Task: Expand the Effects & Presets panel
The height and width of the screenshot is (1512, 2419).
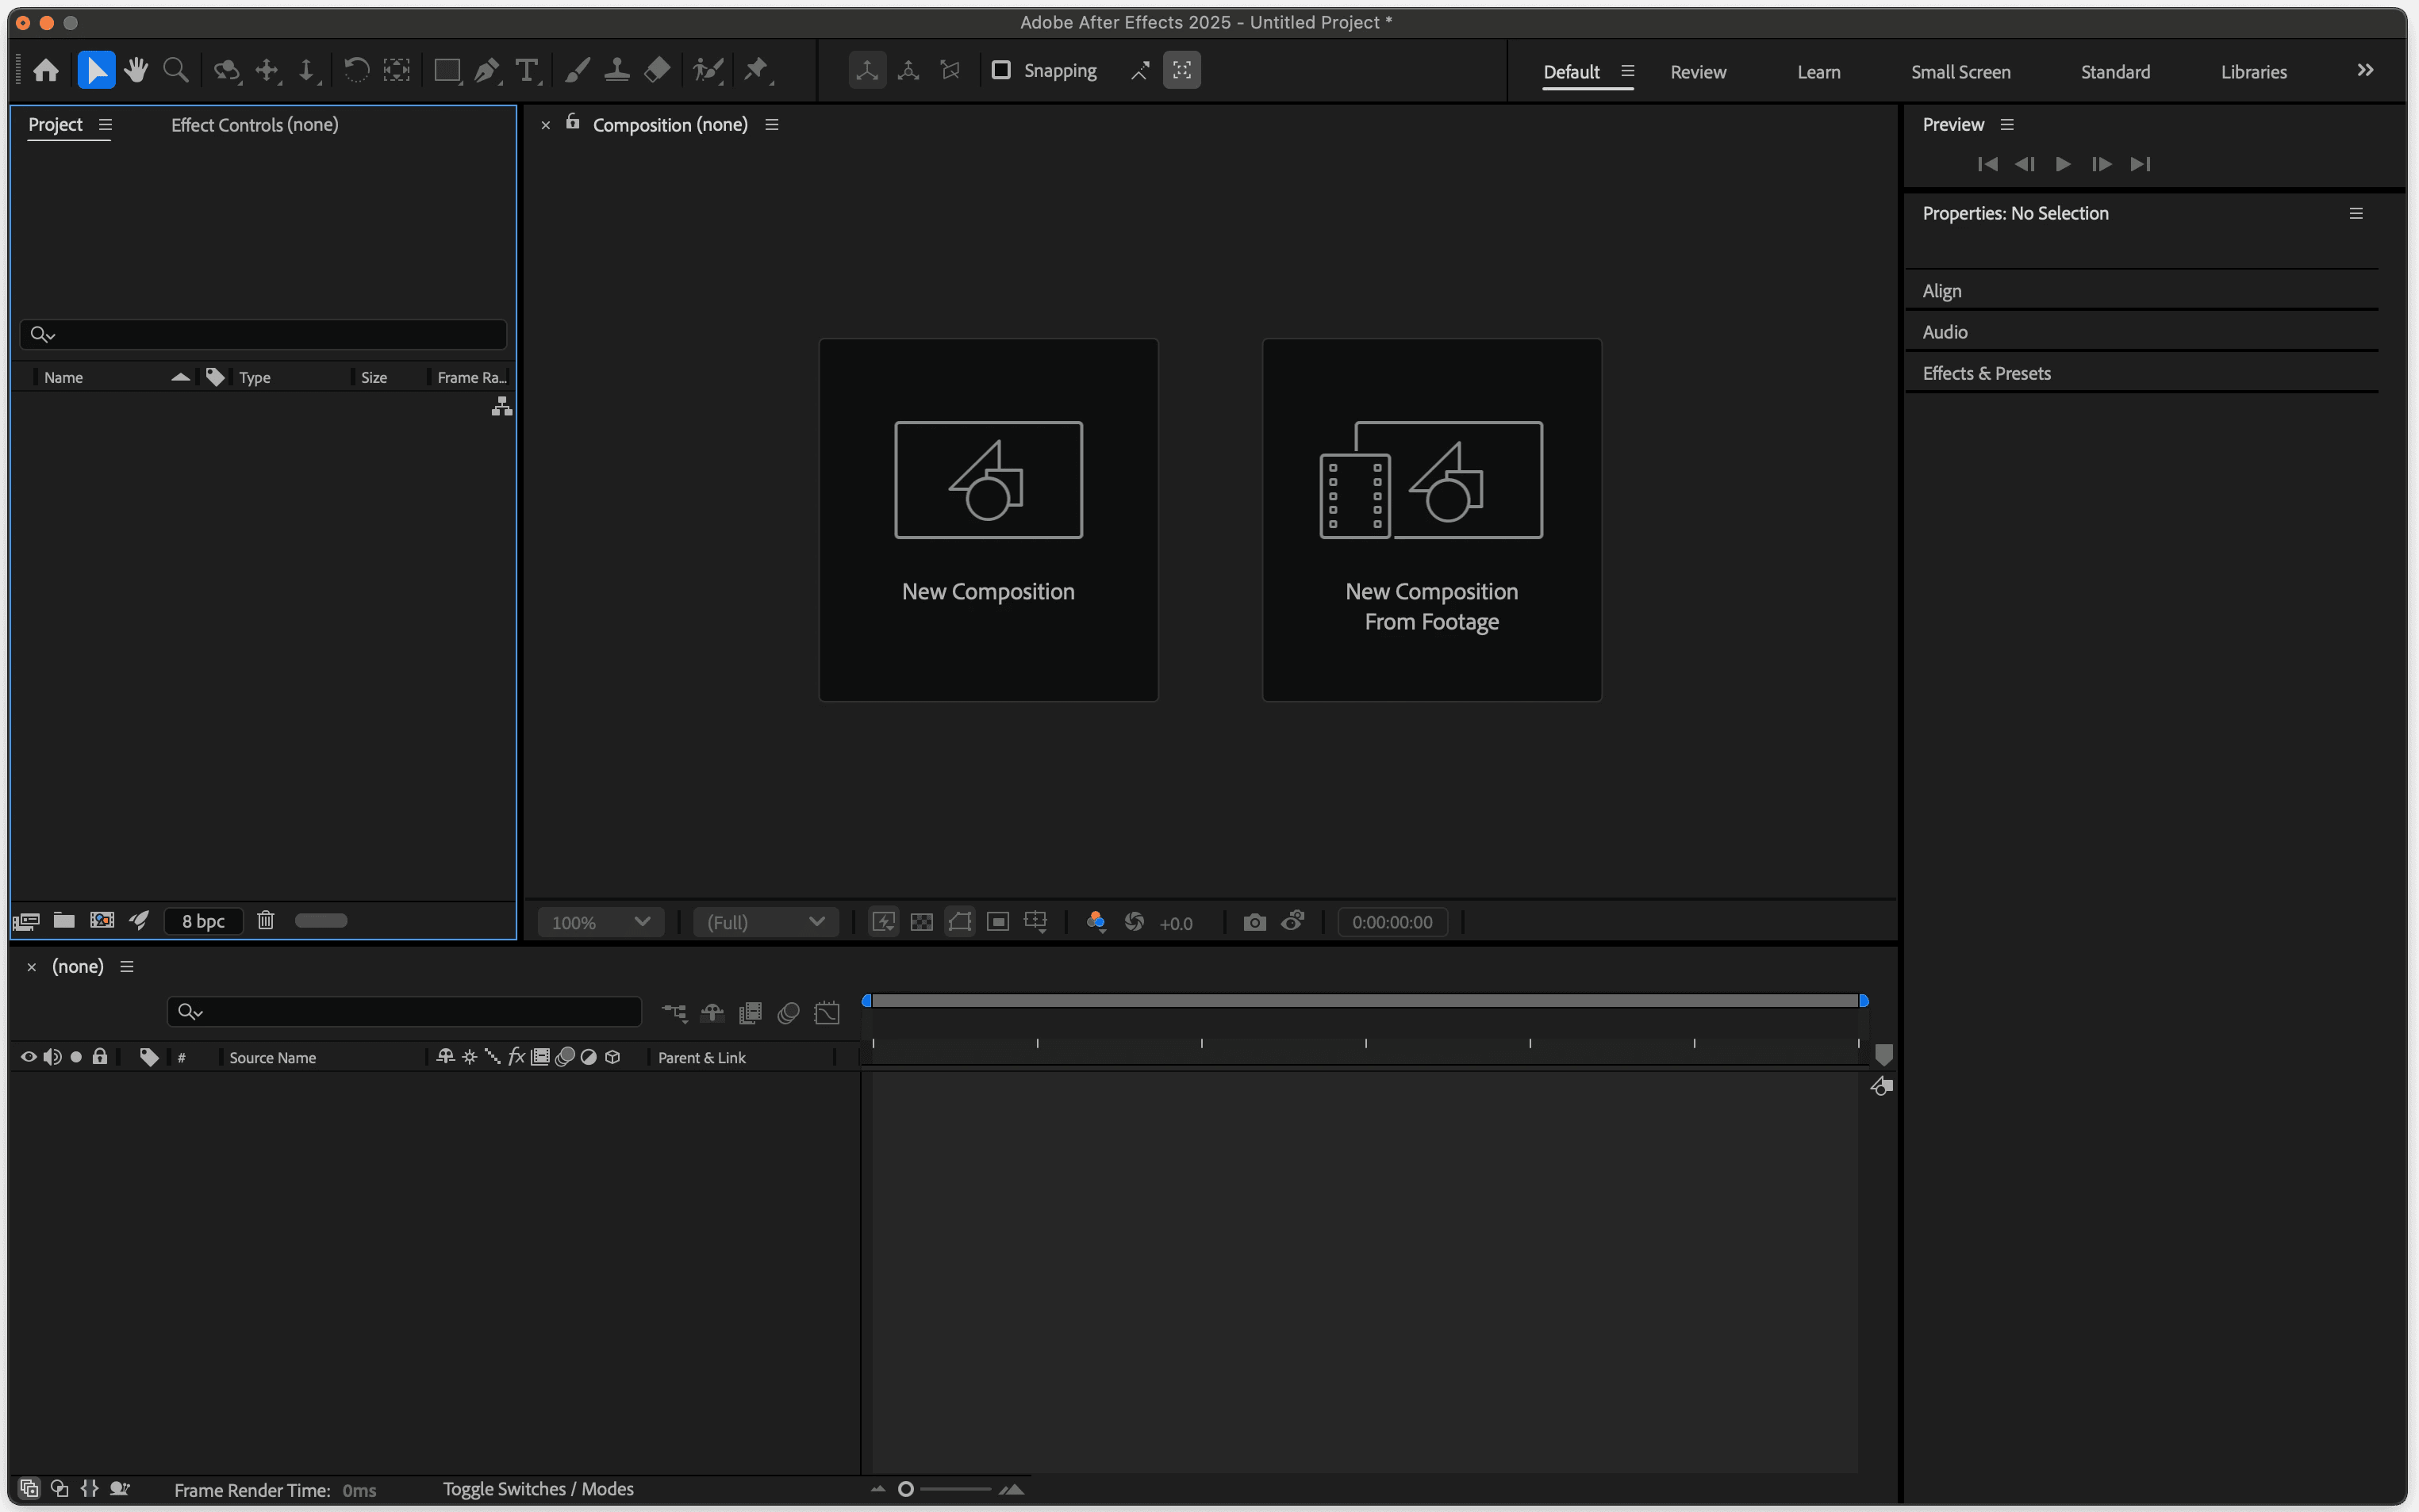Action: point(1986,373)
